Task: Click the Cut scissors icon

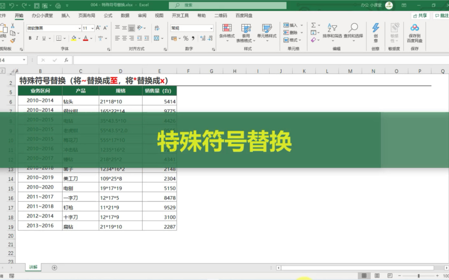Action: pos(13,26)
